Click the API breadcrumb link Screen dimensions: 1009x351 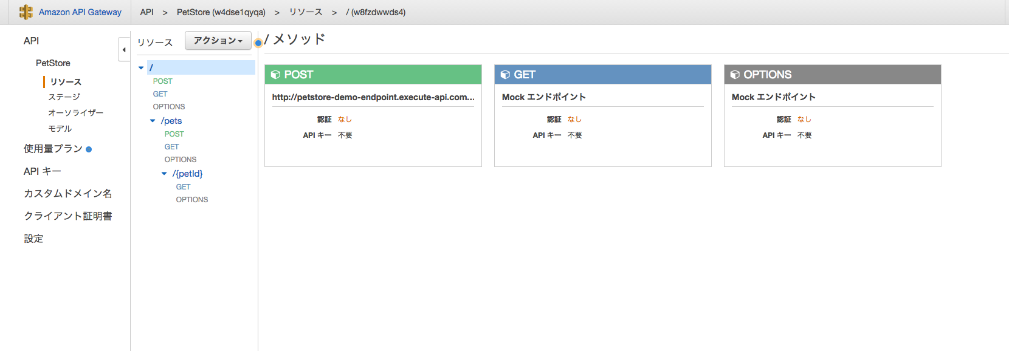pos(147,12)
